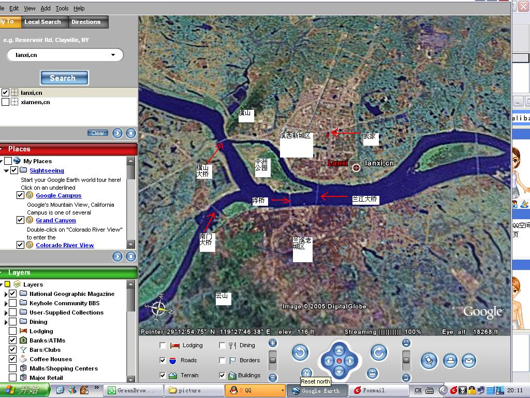Expand the Dining layer folder
Image resolution: width=530 pixels, height=398 pixels.
[x=6, y=322]
